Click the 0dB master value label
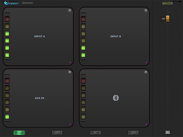This screenshot has height=137, width=183. [163, 19]
